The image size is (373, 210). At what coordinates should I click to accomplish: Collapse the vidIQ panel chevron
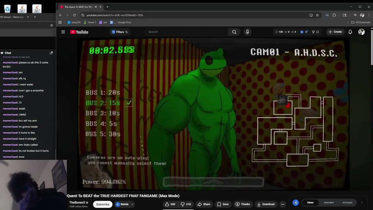pyautogui.click(x=361, y=202)
